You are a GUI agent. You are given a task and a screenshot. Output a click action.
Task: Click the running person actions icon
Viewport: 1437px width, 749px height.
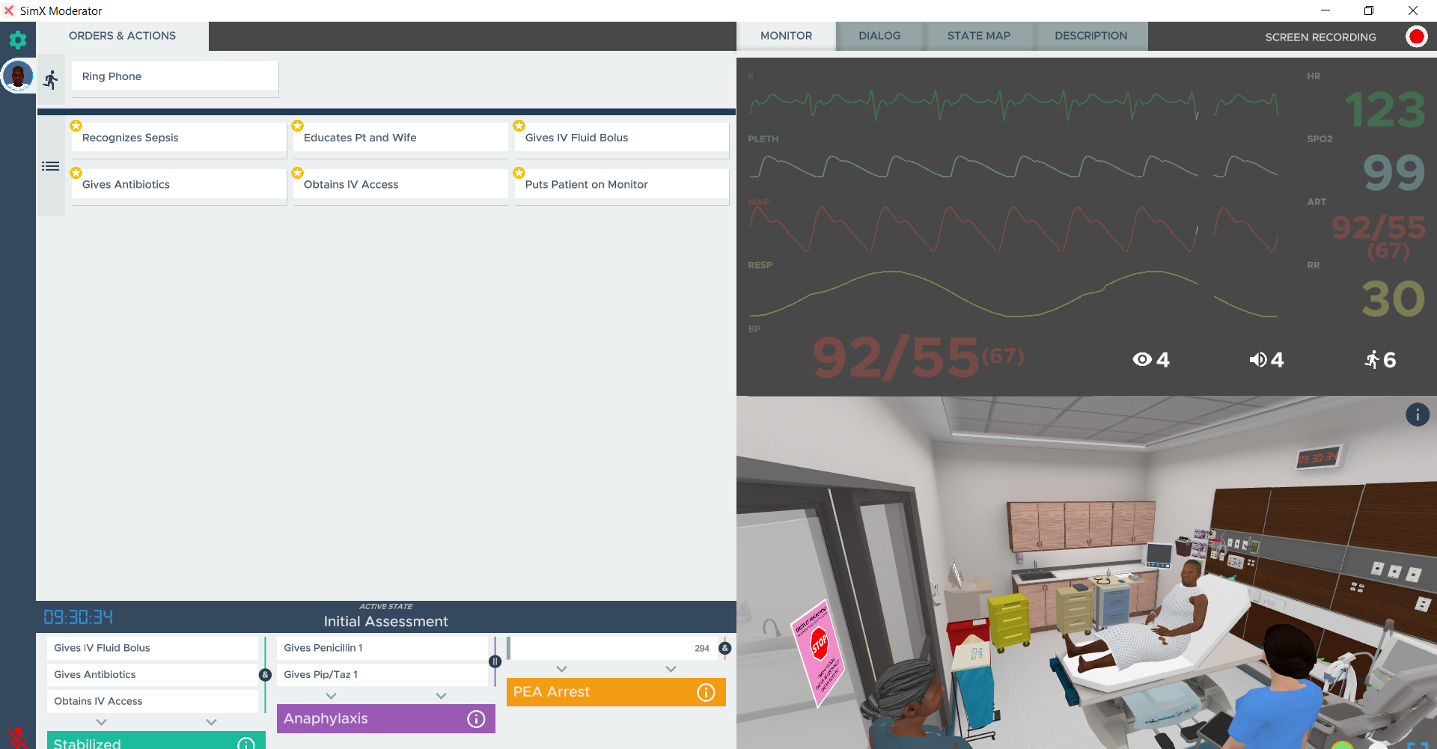pyautogui.click(x=51, y=79)
